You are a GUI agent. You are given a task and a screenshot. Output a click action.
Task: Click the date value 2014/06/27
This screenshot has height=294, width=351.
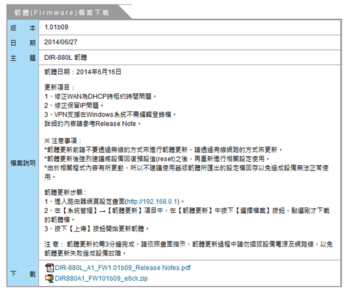(x=61, y=42)
